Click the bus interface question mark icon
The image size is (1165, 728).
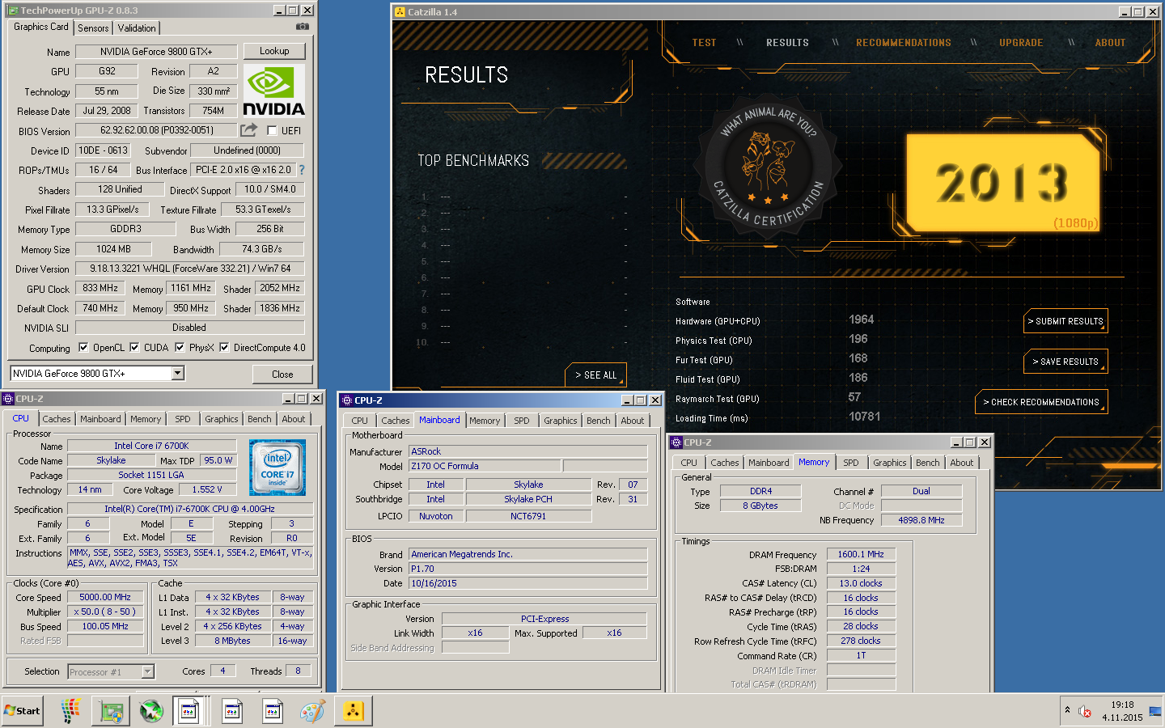click(302, 170)
